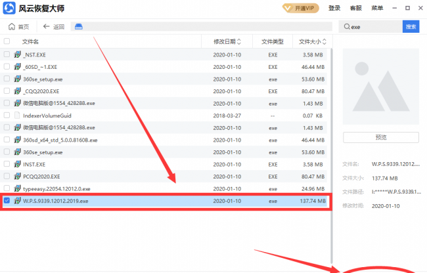This screenshot has height=273, width=427.
Task: Check the IndexerVolumeGuid checkbox
Action: pos(7,115)
